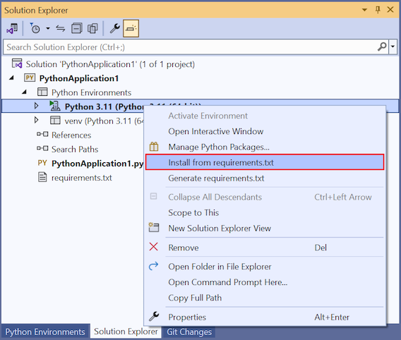Select the venv (Python 3.11) row
This screenshot has width=401, height=340.
click(104, 121)
